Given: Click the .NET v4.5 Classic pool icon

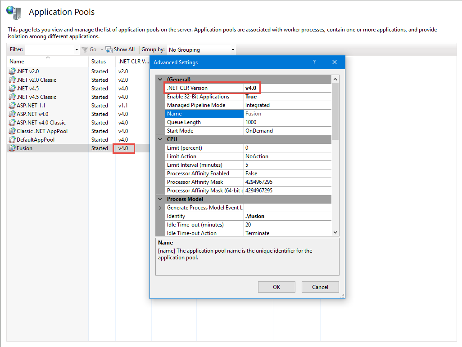Looking at the screenshot, I should click(12, 97).
